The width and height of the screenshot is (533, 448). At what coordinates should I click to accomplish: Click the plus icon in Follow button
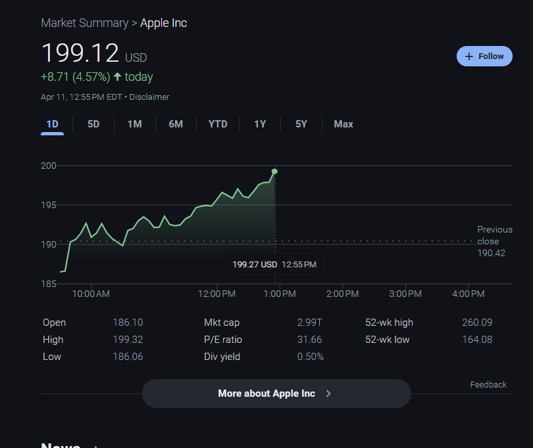tap(469, 56)
